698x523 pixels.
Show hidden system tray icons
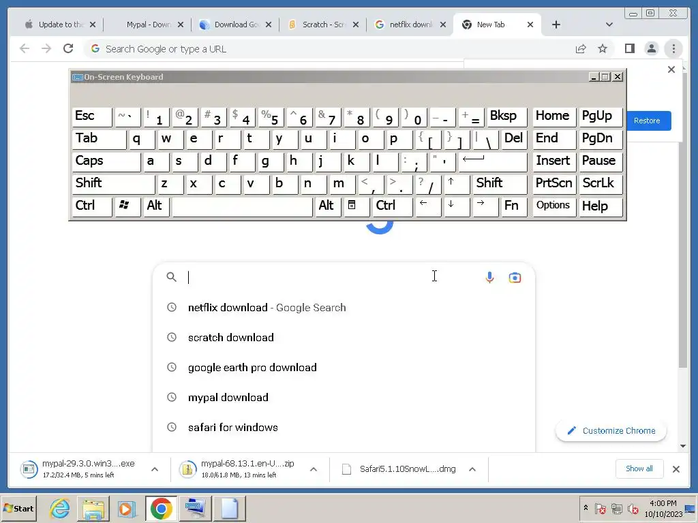coord(586,507)
